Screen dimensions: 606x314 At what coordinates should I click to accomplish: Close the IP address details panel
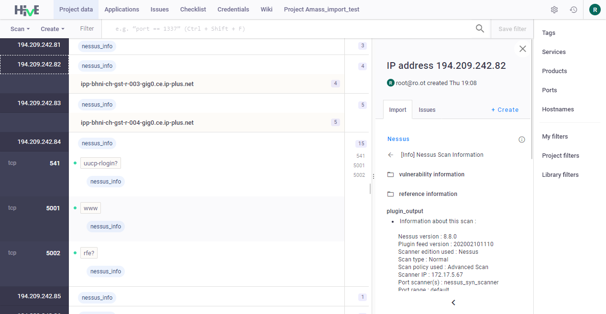523,49
